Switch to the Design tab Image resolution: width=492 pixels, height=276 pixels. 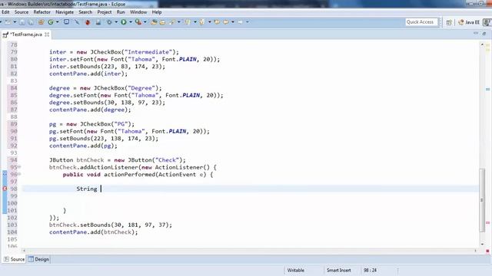pos(38,259)
